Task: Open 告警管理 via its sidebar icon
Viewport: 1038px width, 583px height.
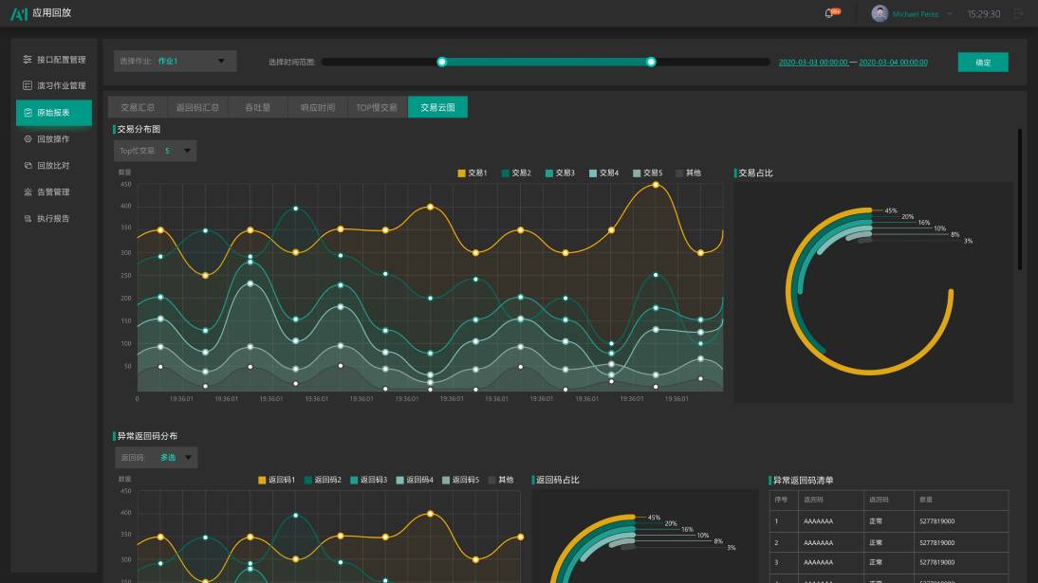Action: (28, 191)
